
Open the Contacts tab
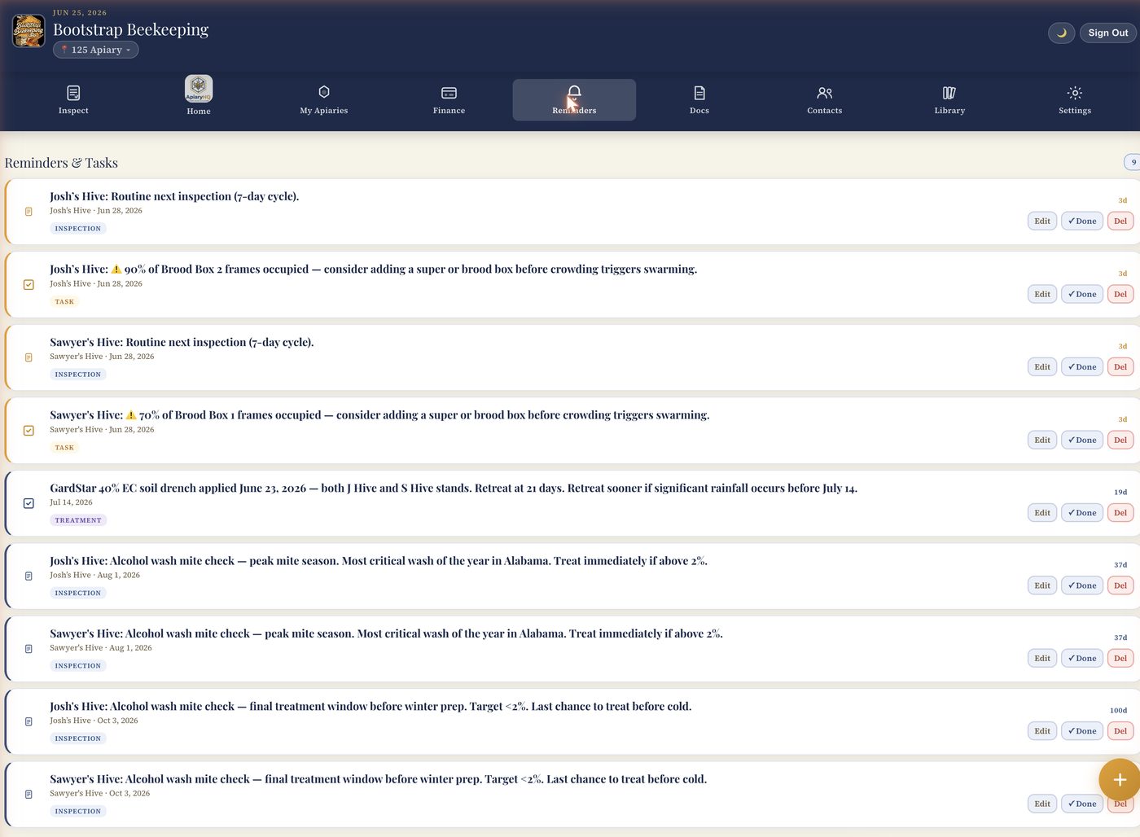point(825,100)
